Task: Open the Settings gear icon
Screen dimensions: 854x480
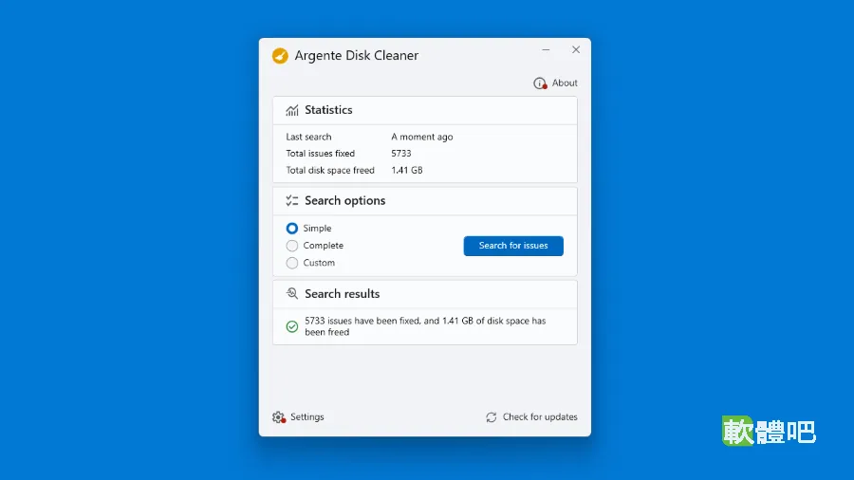Action: click(279, 417)
